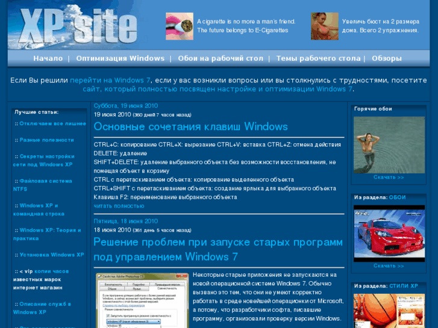Open the Оптимизация Windows menu

(120, 58)
